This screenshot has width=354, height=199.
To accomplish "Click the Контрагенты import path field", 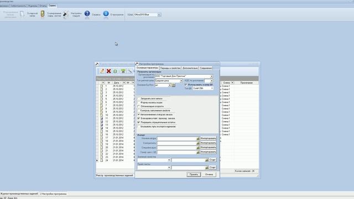I will coord(177,143).
